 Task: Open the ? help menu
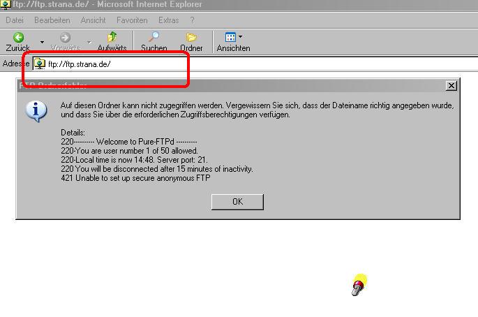click(x=192, y=20)
